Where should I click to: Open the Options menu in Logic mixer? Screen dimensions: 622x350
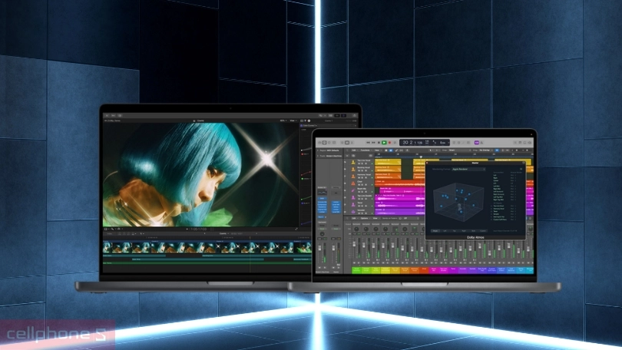pos(364,219)
